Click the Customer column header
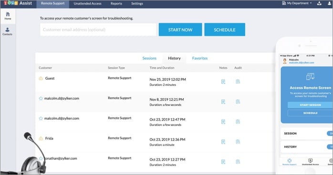The width and height of the screenshot is (333, 175). [45, 68]
